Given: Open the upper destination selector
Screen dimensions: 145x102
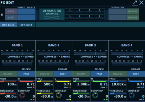Looking at the screenshot, I should tap(118, 12).
